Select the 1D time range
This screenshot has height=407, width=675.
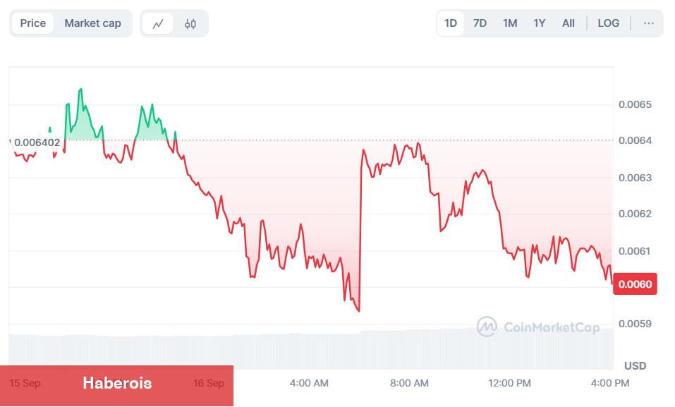(450, 23)
